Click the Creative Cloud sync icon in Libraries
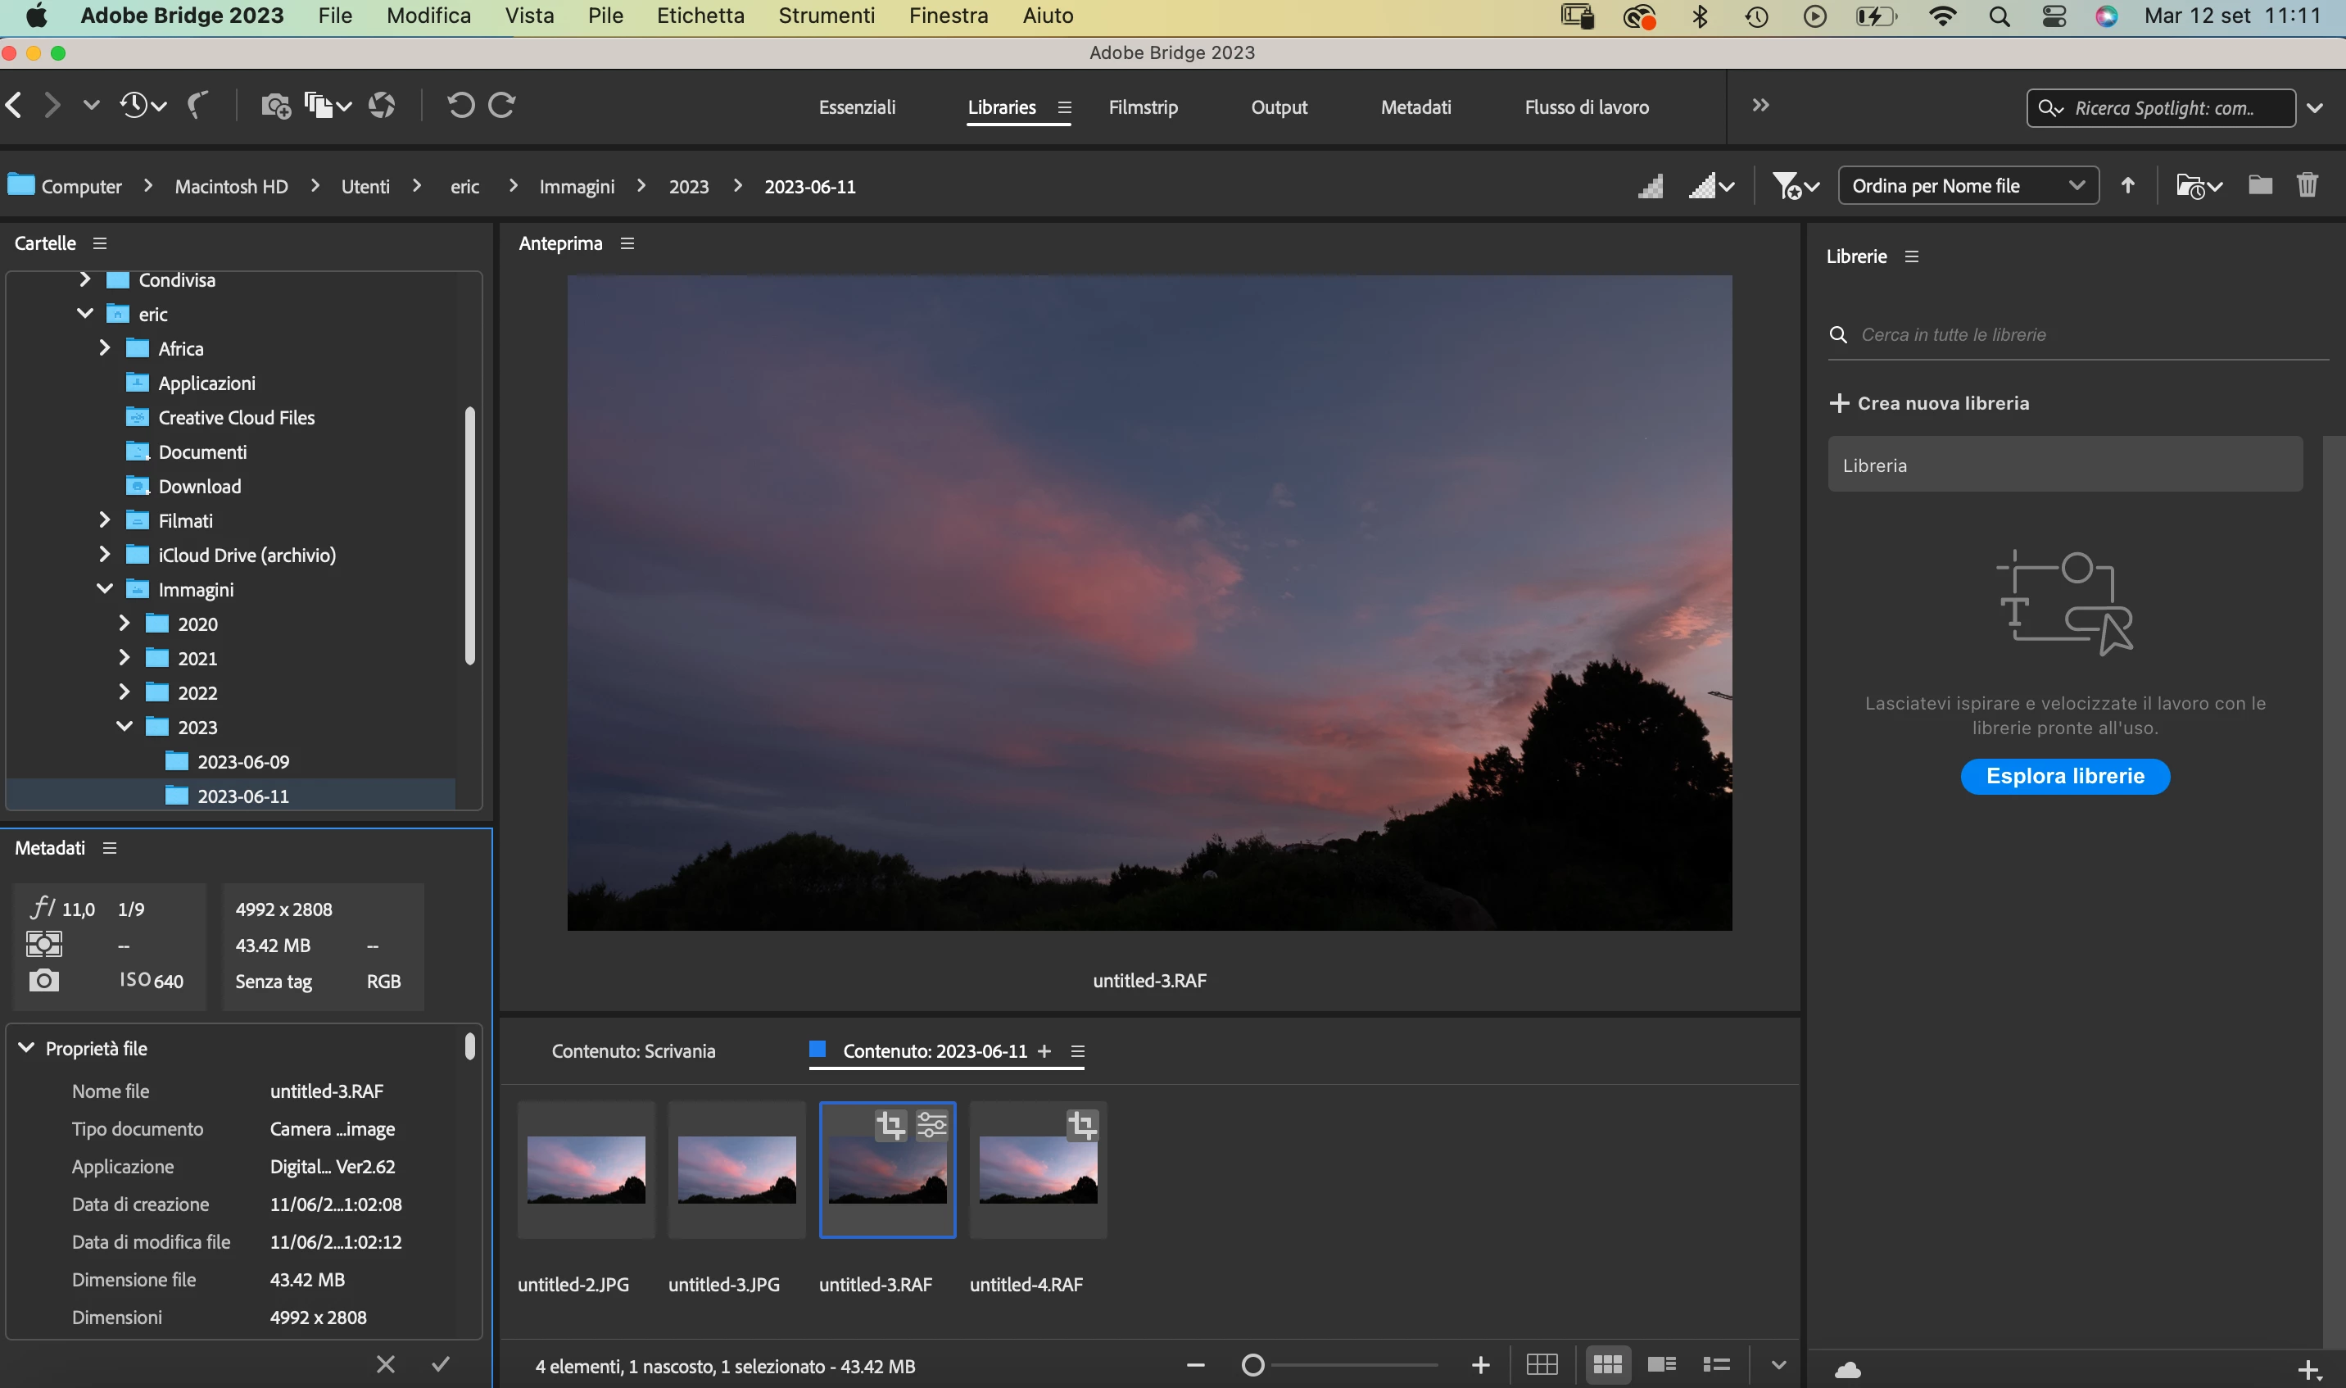 tap(1848, 1370)
